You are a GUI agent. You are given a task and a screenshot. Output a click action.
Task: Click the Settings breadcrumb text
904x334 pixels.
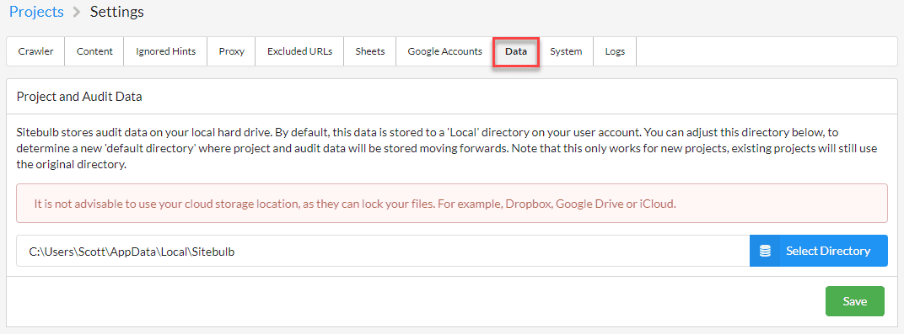click(x=117, y=12)
